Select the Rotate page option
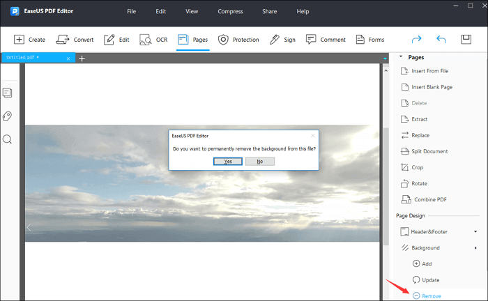 coord(414,183)
